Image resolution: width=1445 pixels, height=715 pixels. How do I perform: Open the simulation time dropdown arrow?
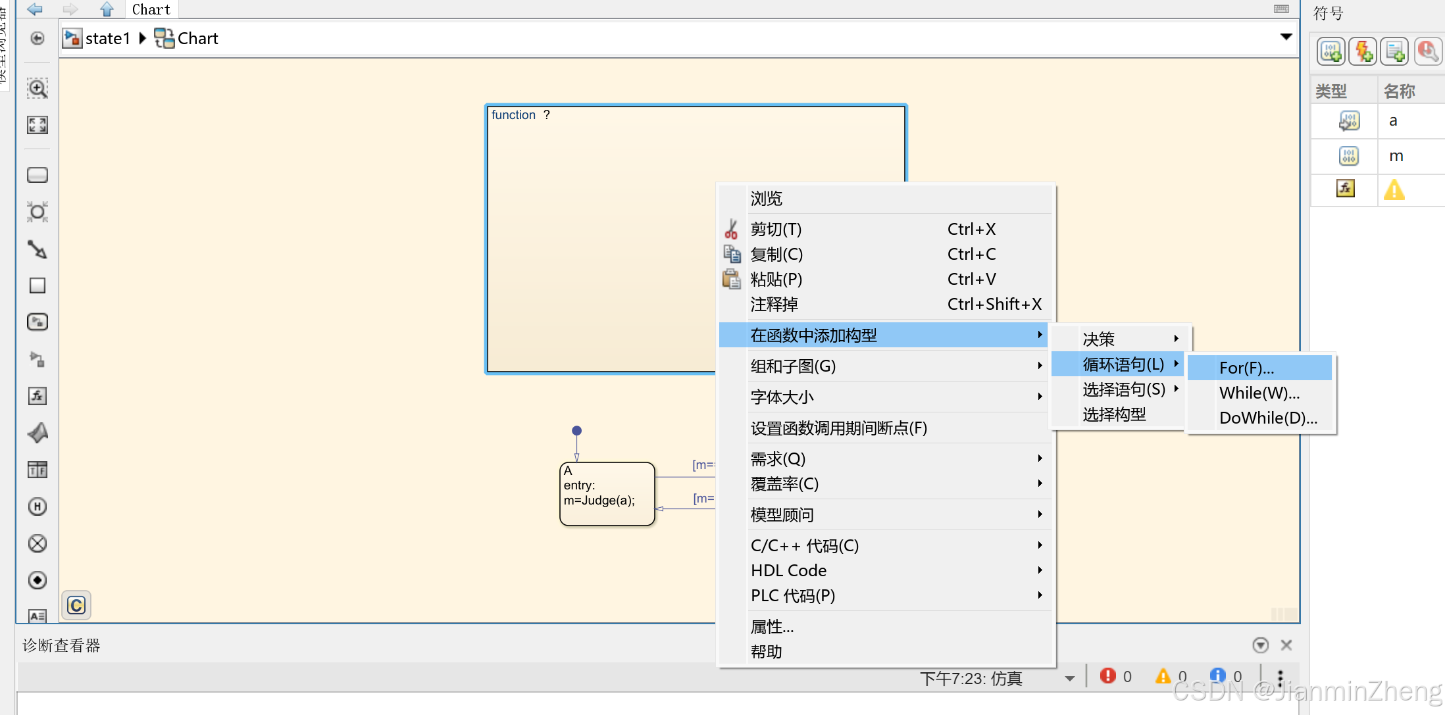[x=1070, y=678]
